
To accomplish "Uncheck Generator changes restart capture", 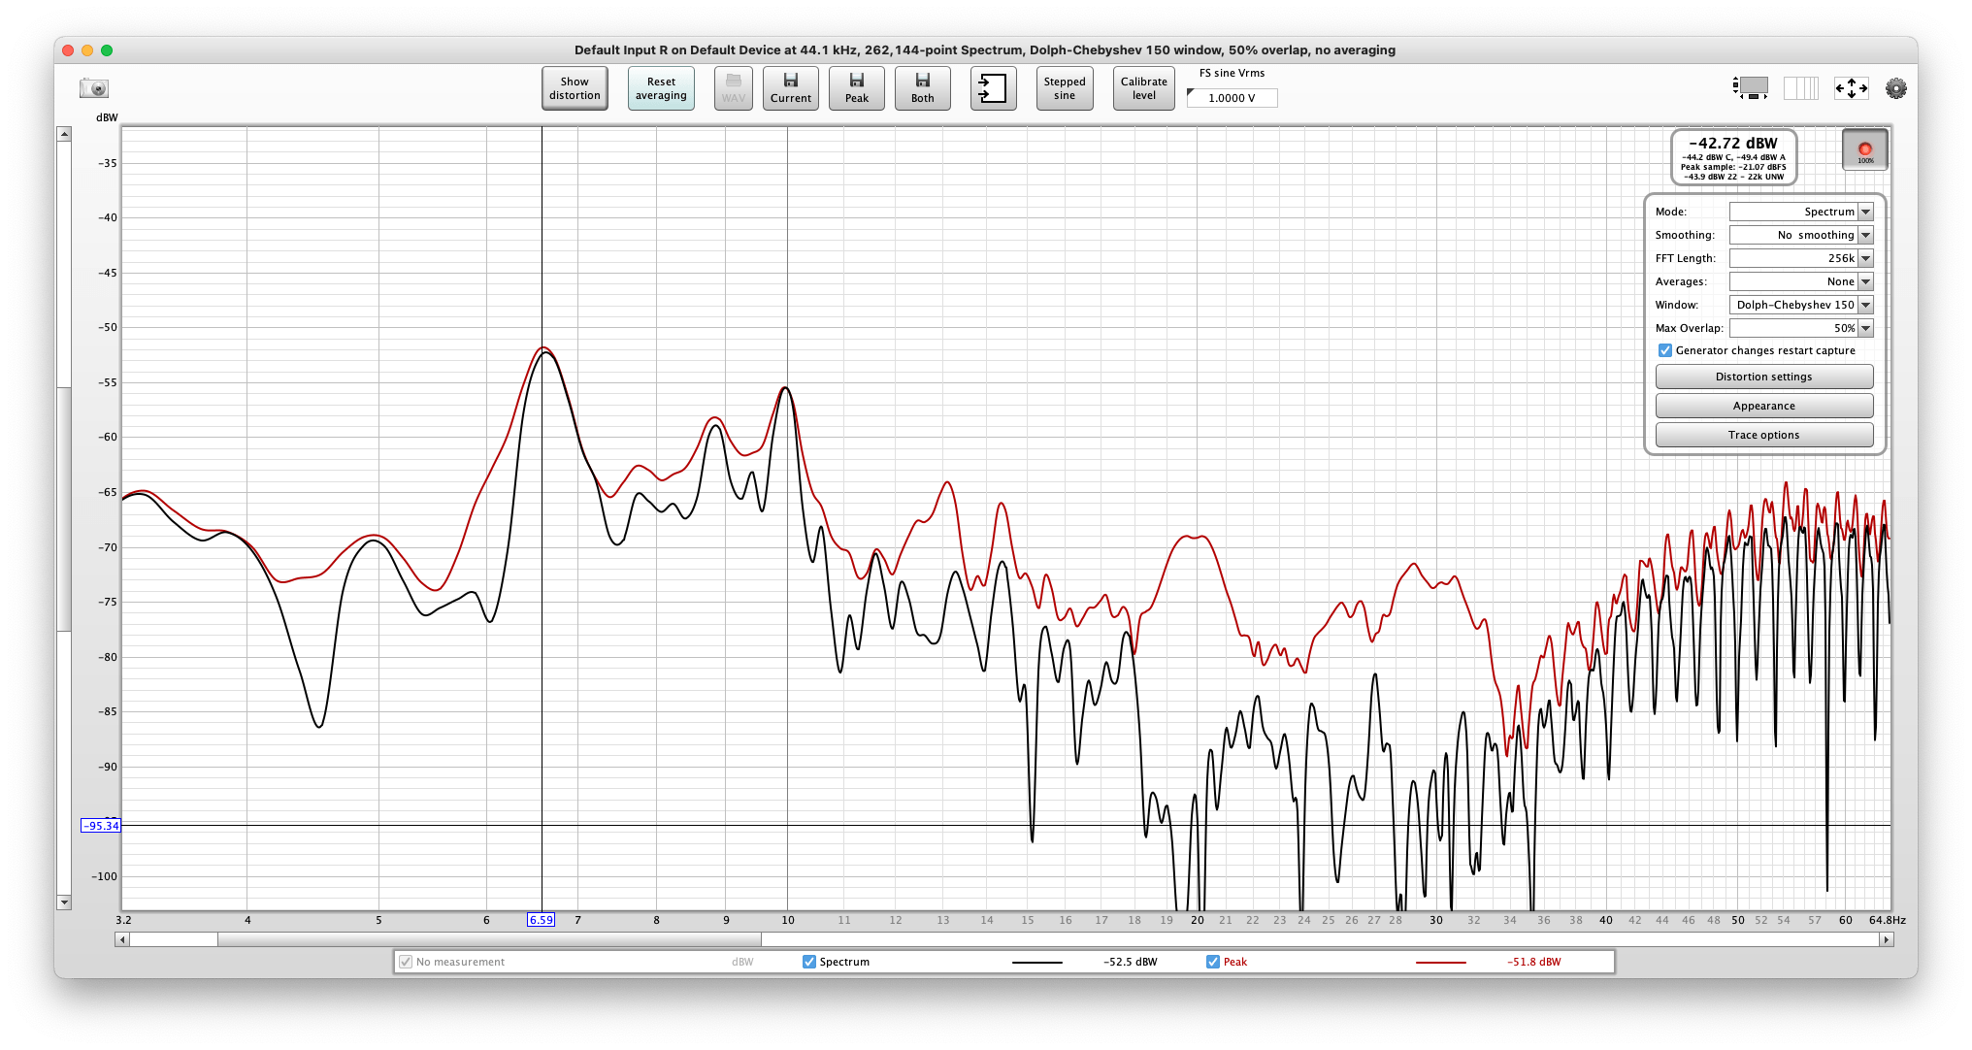I will 1665,350.
